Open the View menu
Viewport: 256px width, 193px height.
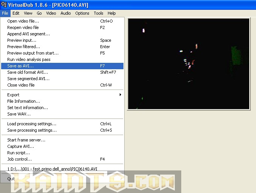[x=28, y=13]
